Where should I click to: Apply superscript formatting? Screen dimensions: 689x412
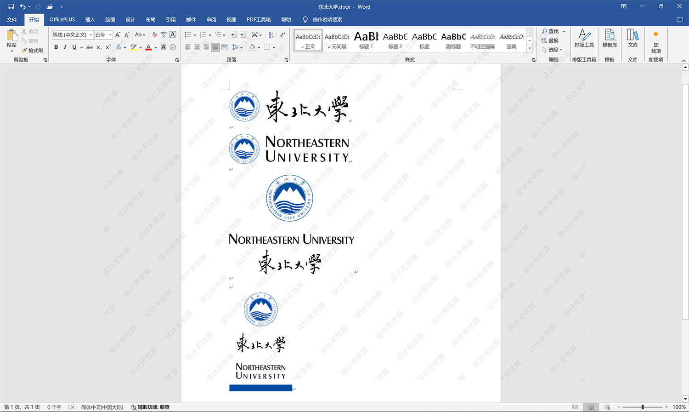point(108,47)
